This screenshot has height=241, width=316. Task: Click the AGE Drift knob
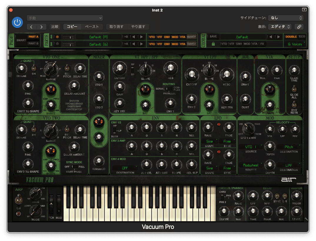pos(245,77)
